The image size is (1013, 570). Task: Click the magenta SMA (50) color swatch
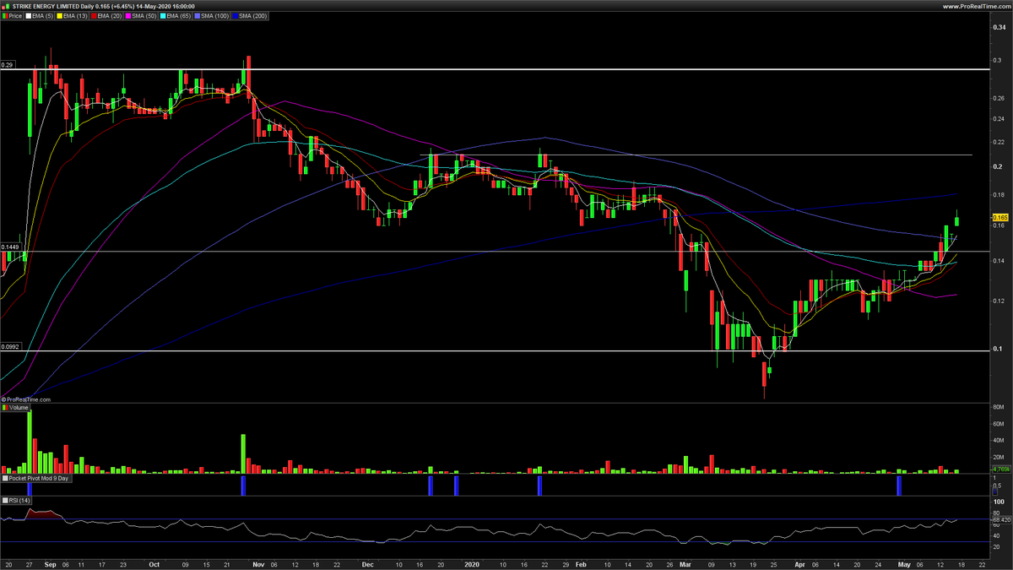point(128,15)
